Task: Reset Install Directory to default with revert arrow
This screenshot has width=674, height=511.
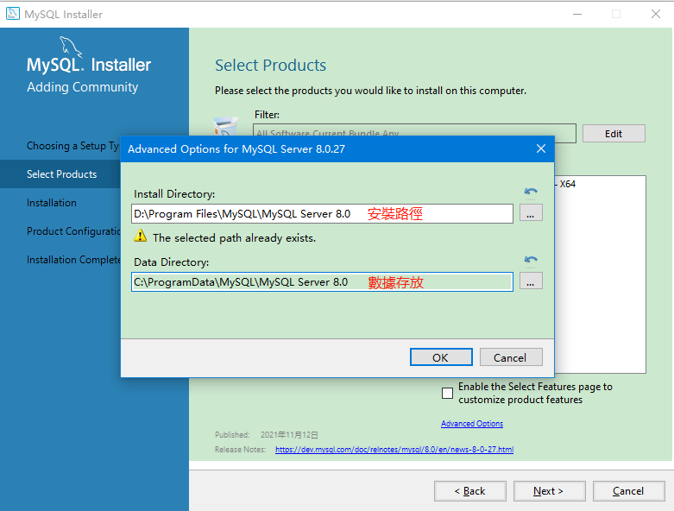Action: (531, 192)
